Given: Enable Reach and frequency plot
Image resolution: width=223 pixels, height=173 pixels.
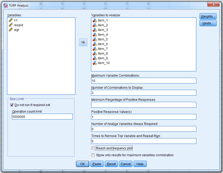Looking at the screenshot, I should click(93, 148).
